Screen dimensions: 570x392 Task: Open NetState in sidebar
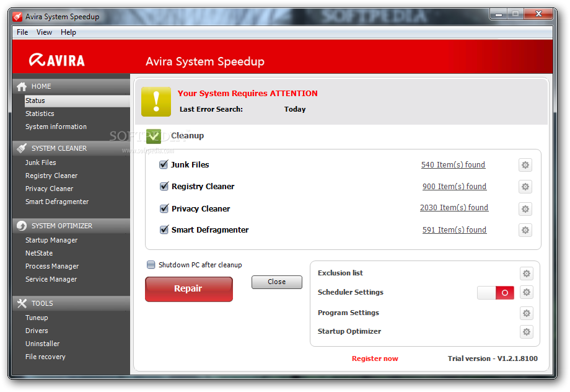pyautogui.click(x=39, y=253)
